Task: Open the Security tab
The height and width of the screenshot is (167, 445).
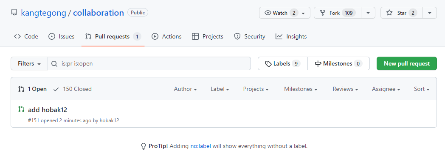Action: click(249, 36)
